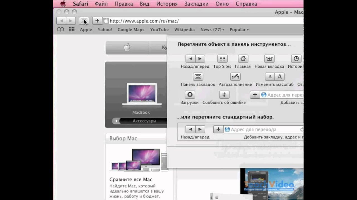357x200 pixels.
Task: Click small A in Изменить масштаб
Action: [x=270, y=77]
